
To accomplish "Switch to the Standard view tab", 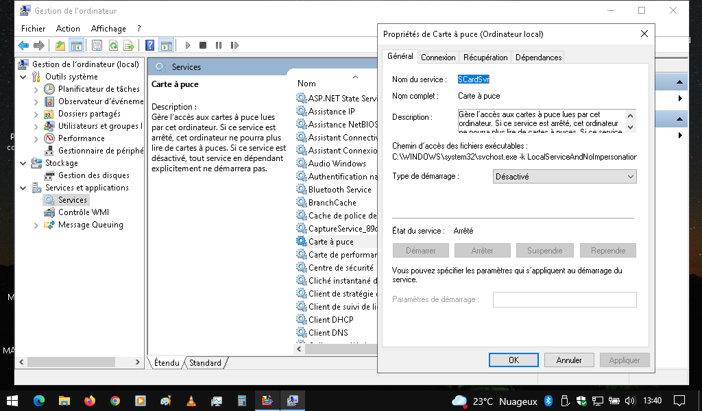I will 205,362.
